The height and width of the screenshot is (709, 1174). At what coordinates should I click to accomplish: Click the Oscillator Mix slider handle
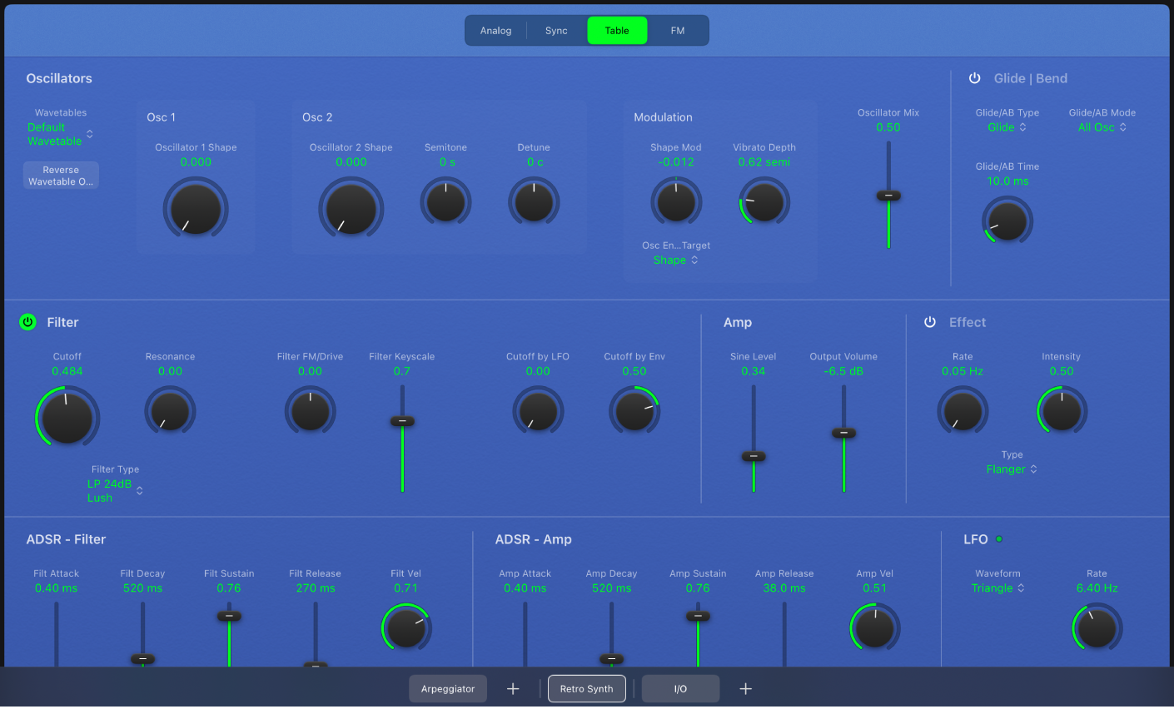888,196
